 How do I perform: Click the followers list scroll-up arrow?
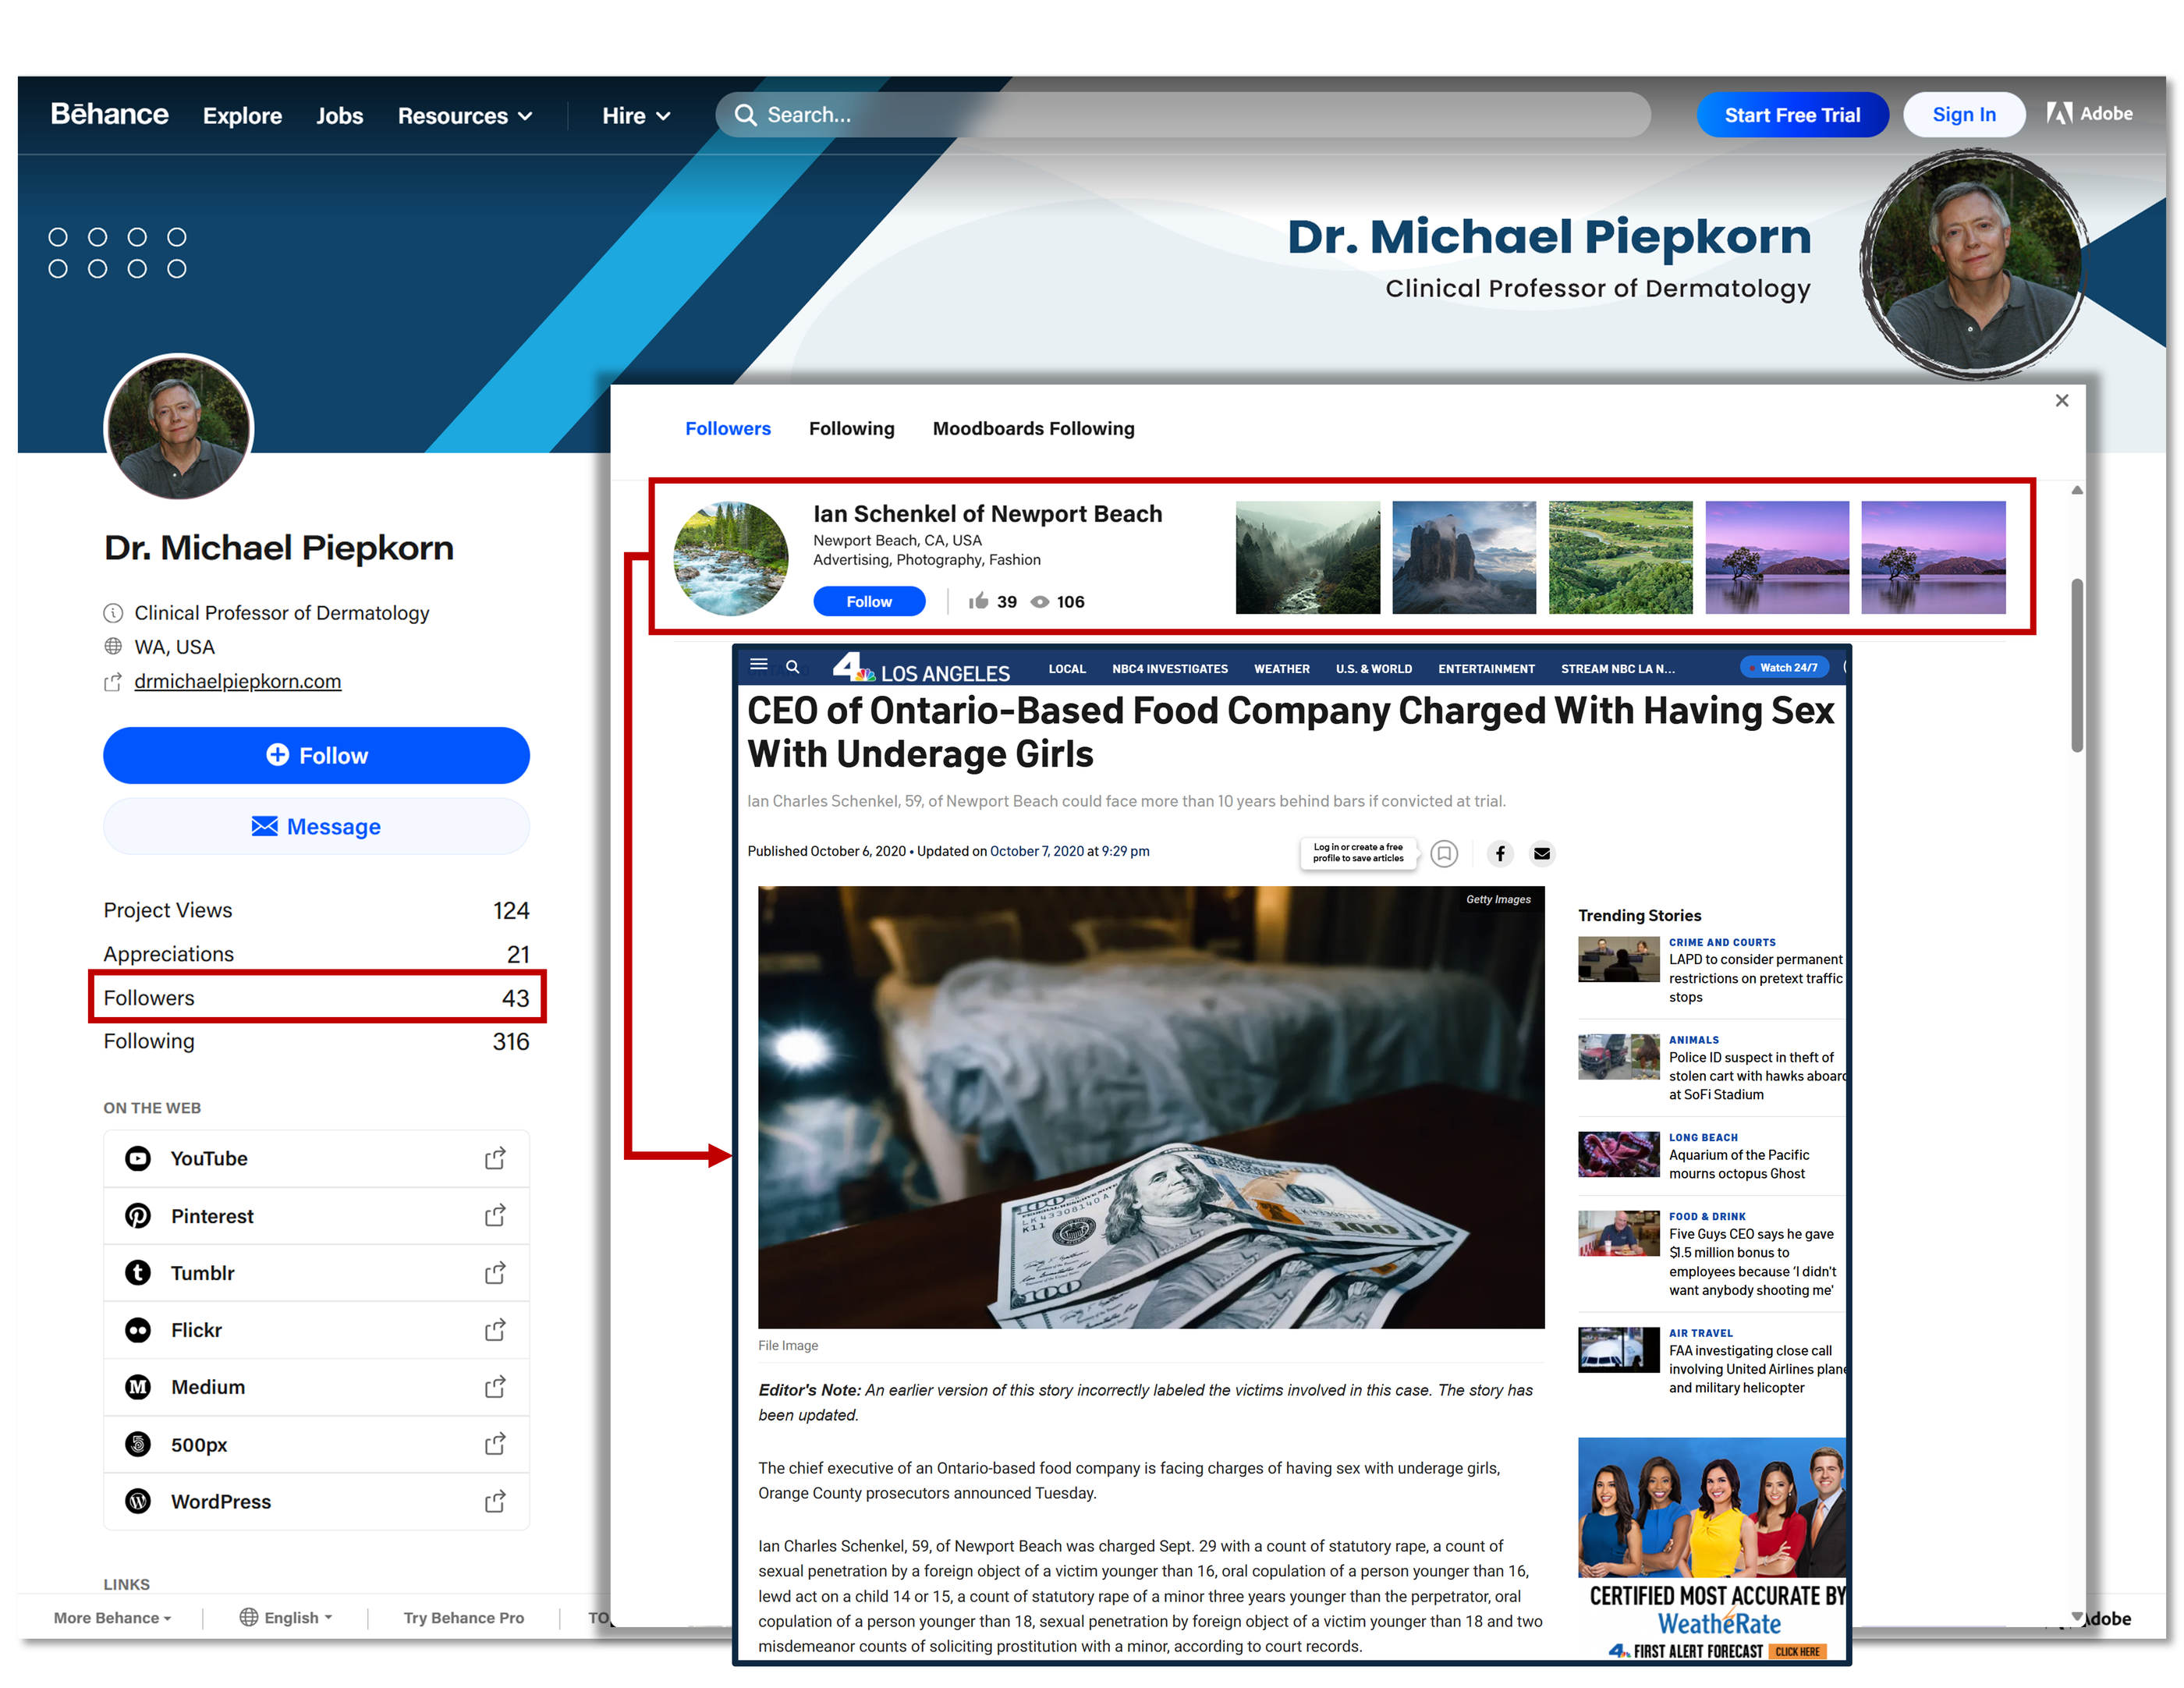click(2077, 490)
